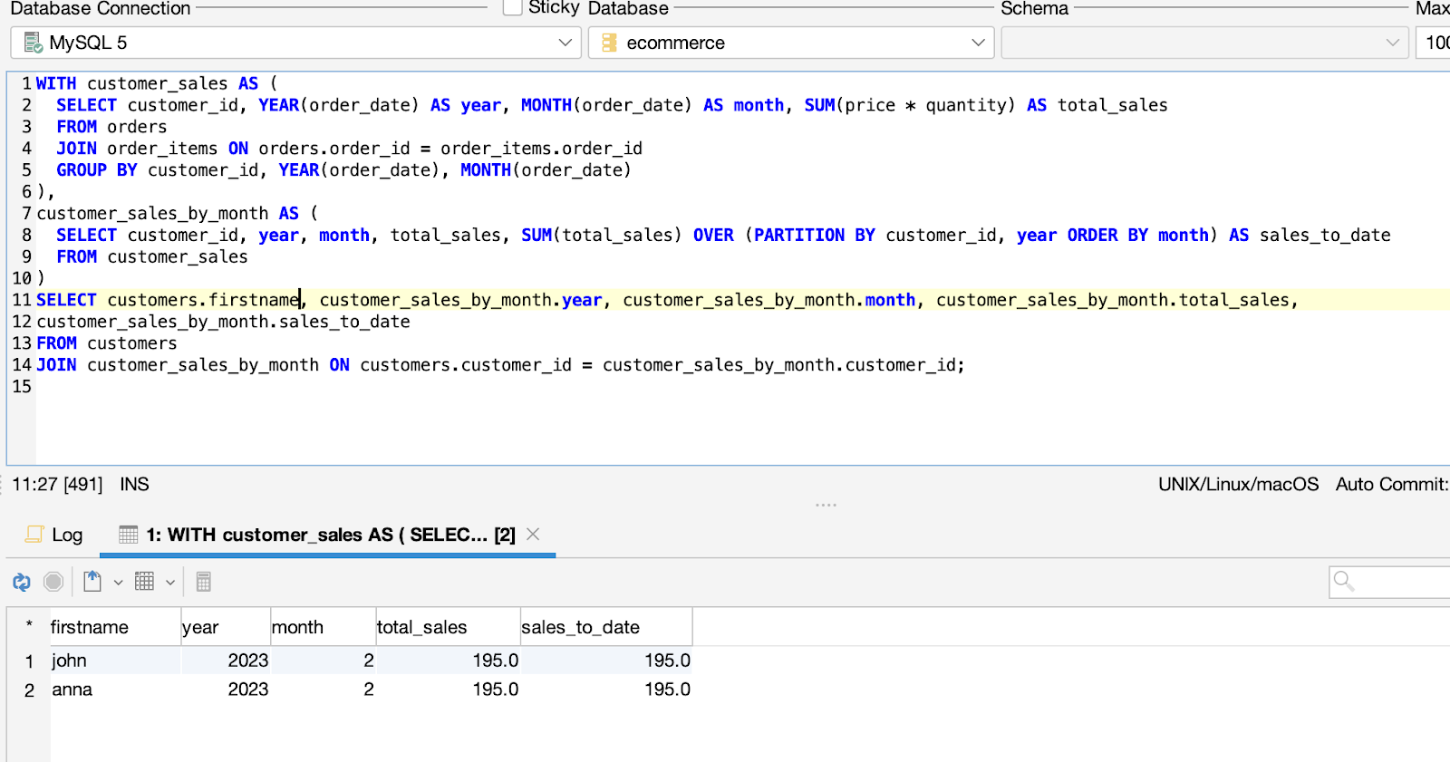Open the ecommerce database dropdown
This screenshot has height=762, width=1450.
pos(791,43)
